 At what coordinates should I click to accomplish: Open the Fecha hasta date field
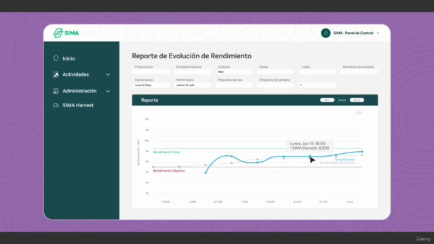click(193, 85)
